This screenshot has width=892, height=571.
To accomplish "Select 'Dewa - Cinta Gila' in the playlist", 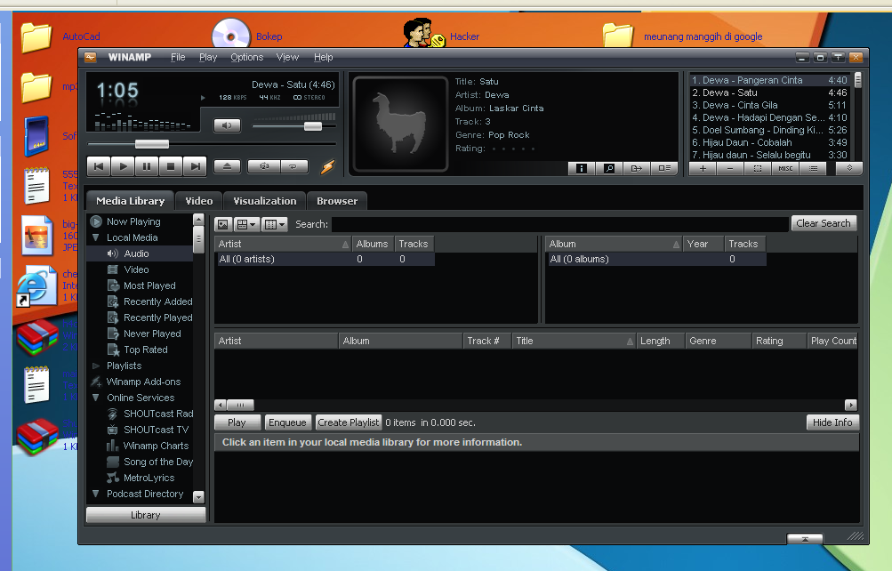I will point(769,105).
